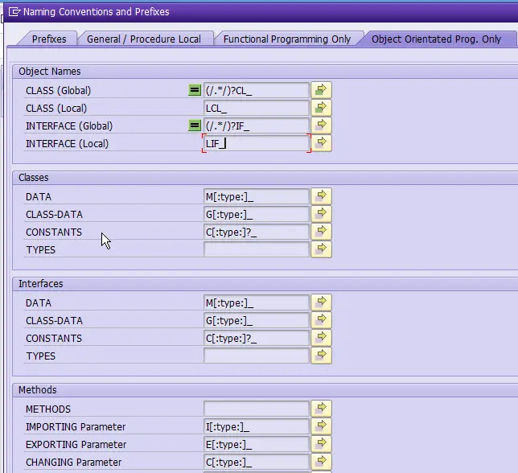518x473 pixels.
Task: Click arrow button beside Classes TYPES field
Action: (321, 249)
